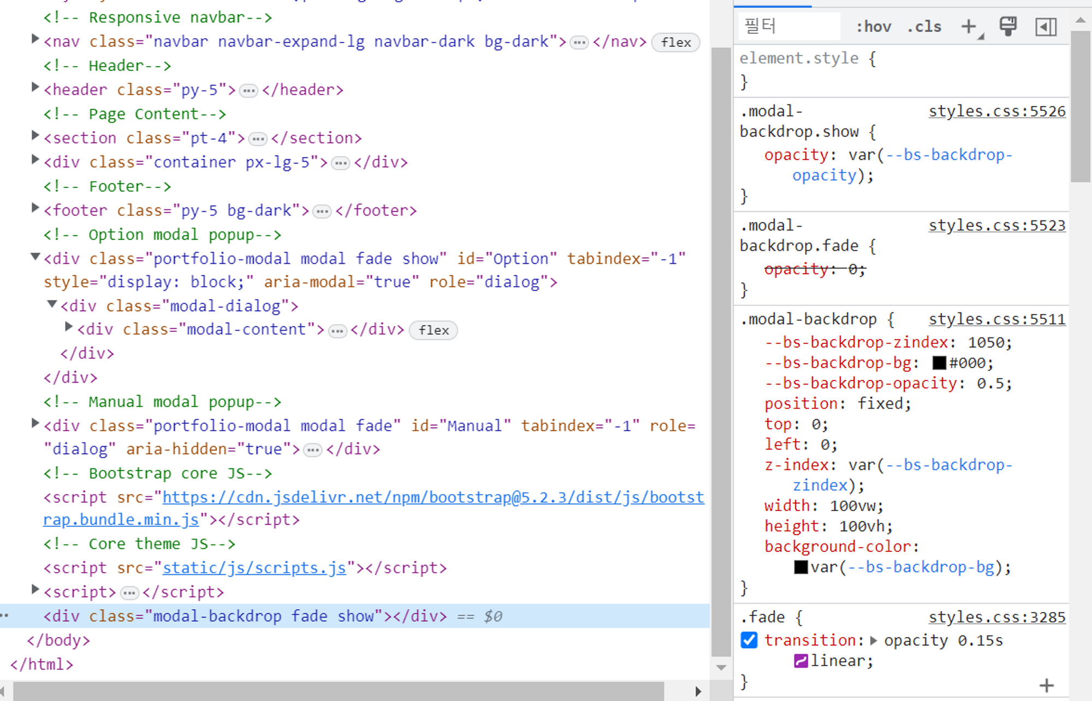1092x701 pixels.
Task: Open the #000 backdrop-bg color swatch
Action: pyautogui.click(x=939, y=363)
